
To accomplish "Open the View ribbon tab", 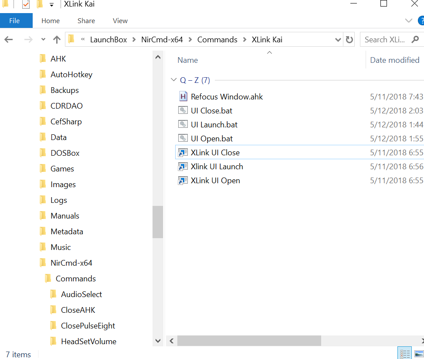I will pyautogui.click(x=120, y=21).
